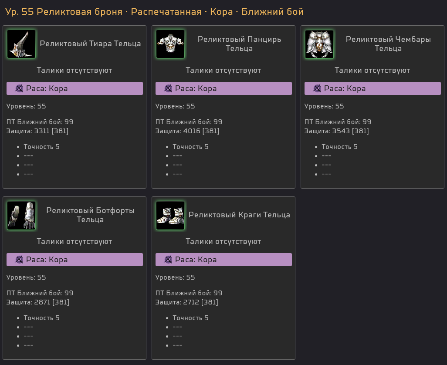Click Уровень: 55 in the Тиара card

point(26,106)
